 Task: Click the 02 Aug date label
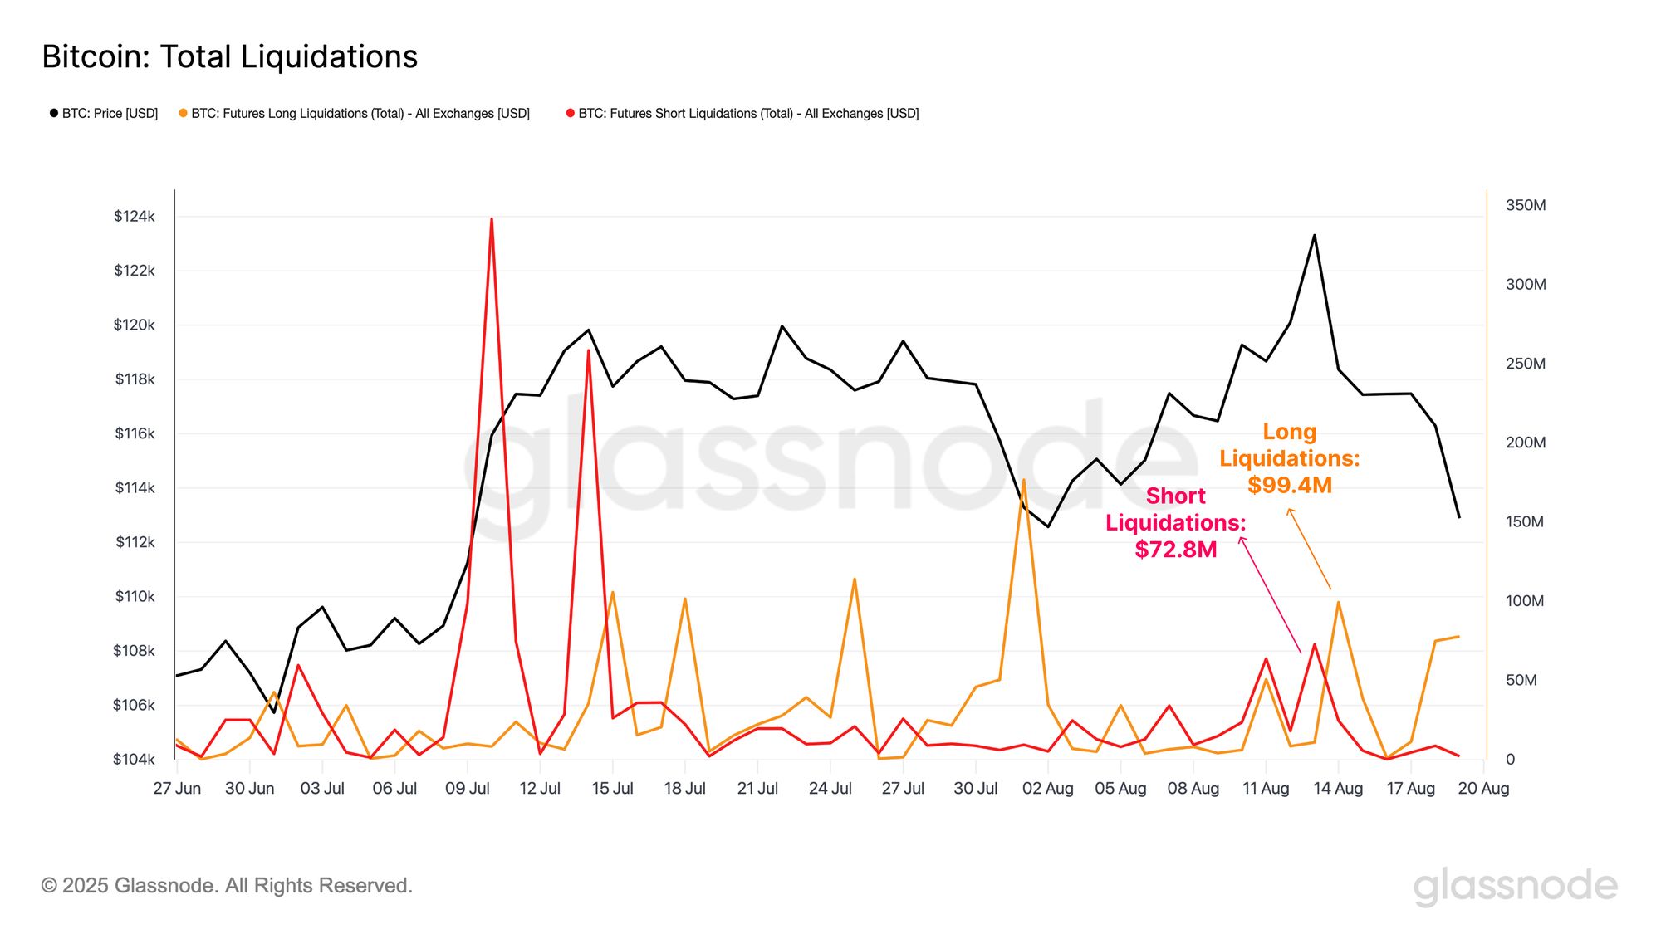[1047, 788]
